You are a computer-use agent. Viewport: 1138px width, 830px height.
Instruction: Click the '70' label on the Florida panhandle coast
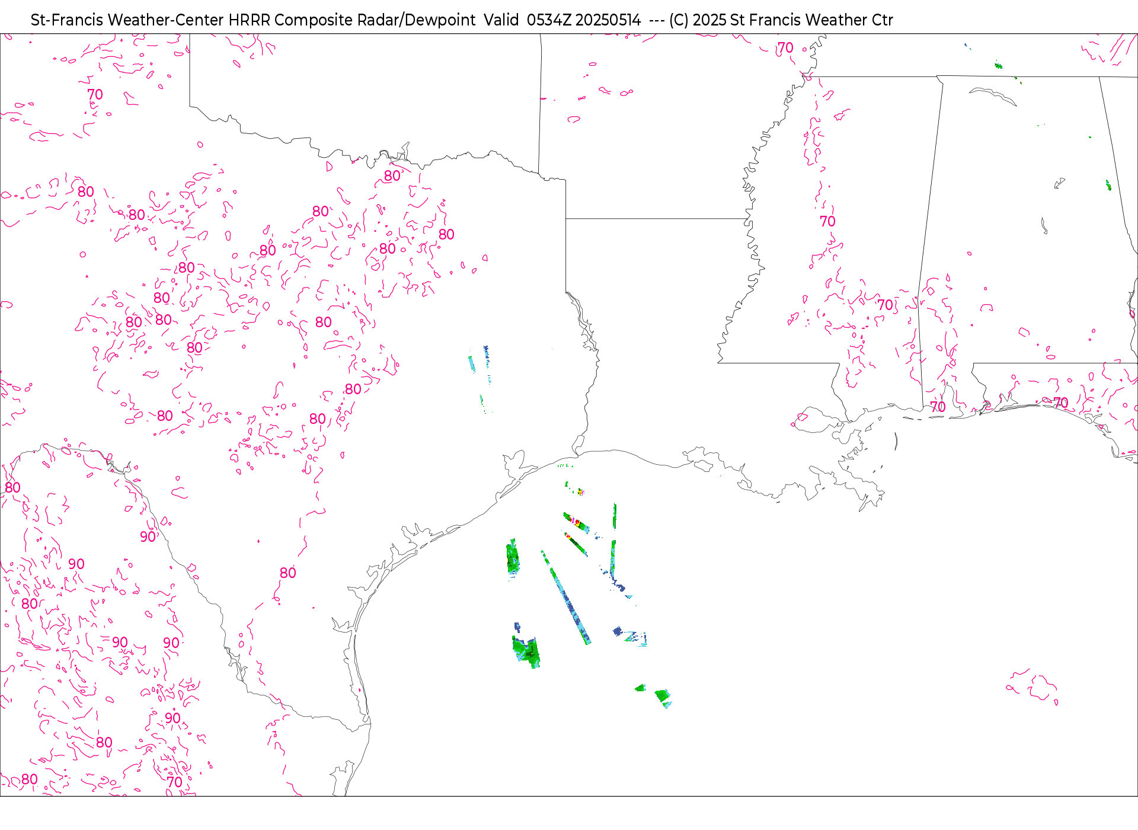pos(1060,403)
